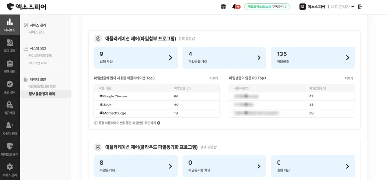Expand the 0 파일동기화 차단 card
Screen dimensions: 387x180
pos(224,166)
